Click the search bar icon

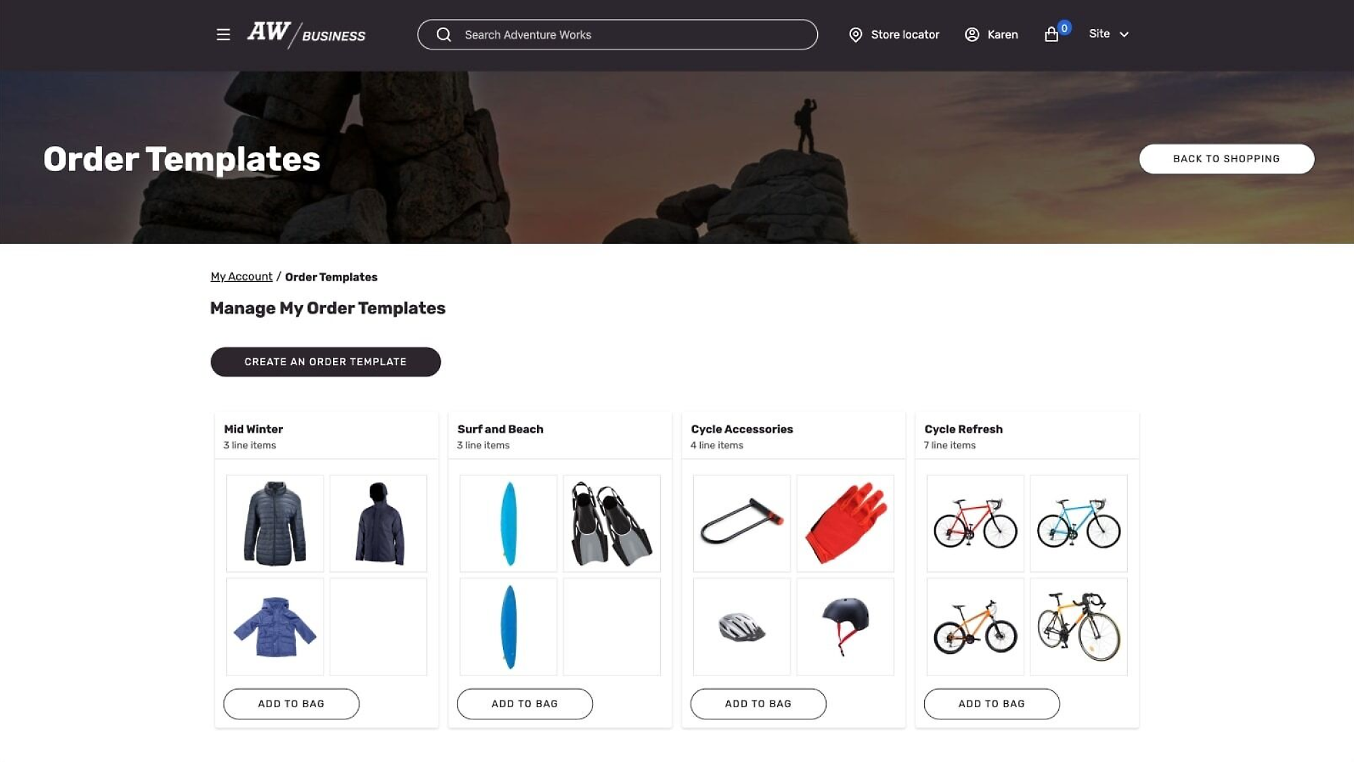pyautogui.click(x=443, y=34)
